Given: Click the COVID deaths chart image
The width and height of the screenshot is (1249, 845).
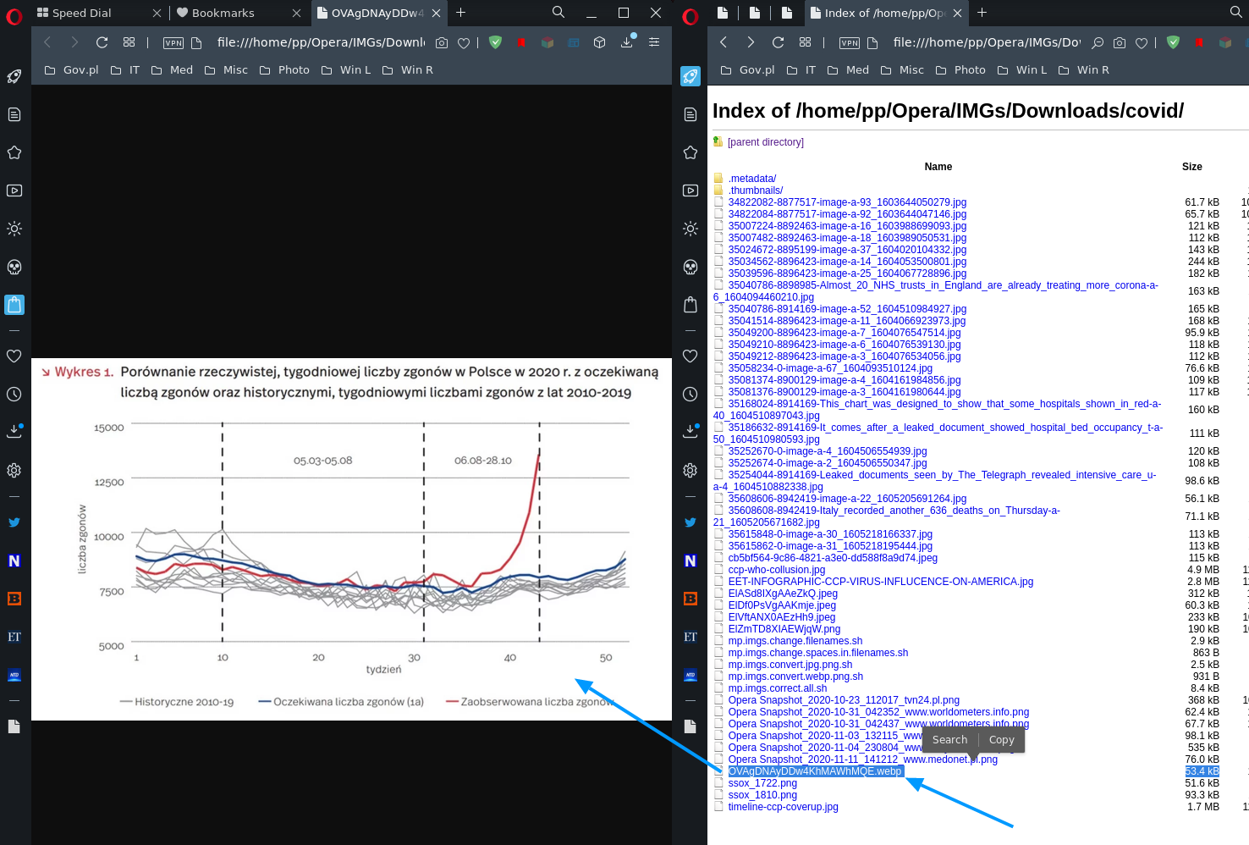Looking at the screenshot, I should [x=351, y=539].
